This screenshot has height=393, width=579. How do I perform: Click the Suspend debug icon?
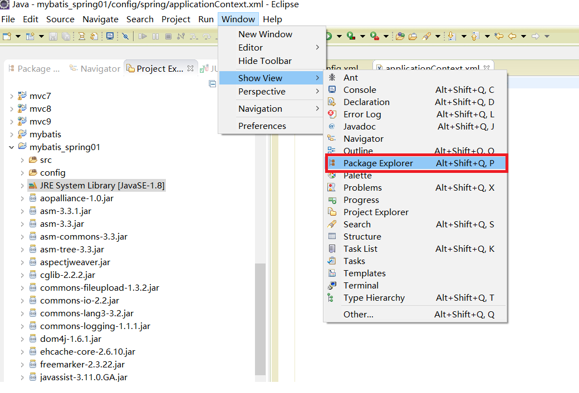pyautogui.click(x=155, y=36)
